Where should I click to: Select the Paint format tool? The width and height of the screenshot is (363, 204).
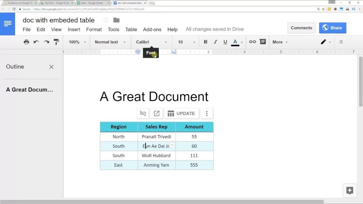pos(56,42)
